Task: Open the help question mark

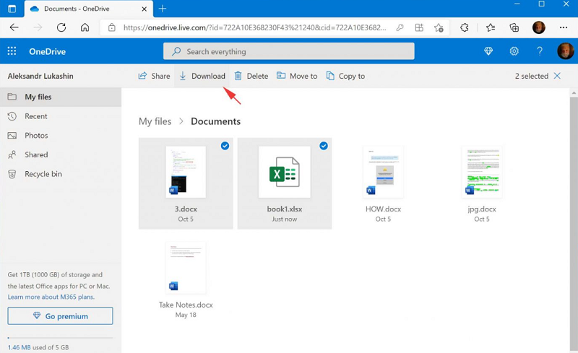Action: 540,51
